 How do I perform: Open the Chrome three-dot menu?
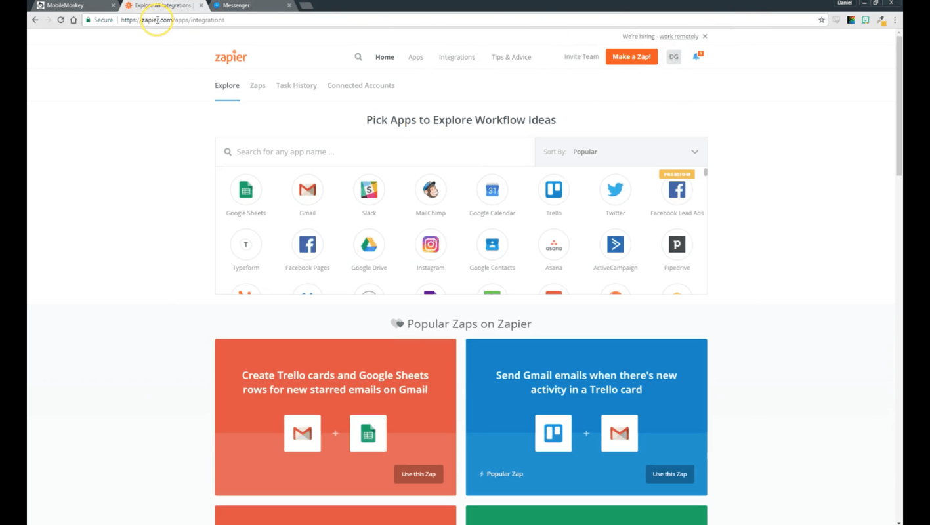tap(895, 20)
